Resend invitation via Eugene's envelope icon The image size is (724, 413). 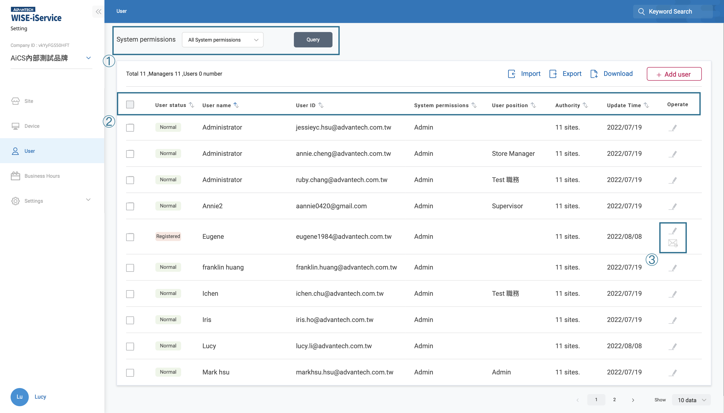674,243
